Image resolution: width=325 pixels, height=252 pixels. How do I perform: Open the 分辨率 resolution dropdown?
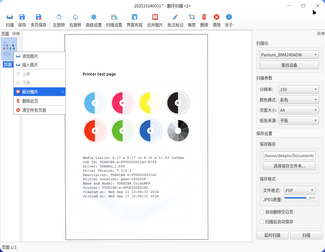tap(299, 89)
